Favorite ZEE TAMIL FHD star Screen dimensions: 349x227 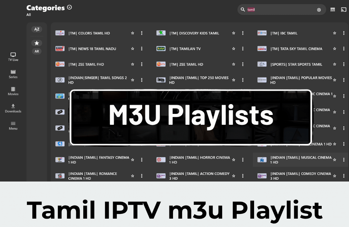click(x=132, y=64)
